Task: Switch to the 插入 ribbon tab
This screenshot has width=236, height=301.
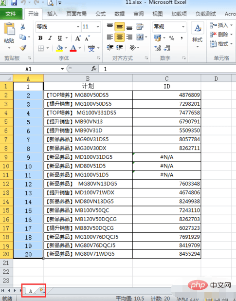Action: click(52, 14)
